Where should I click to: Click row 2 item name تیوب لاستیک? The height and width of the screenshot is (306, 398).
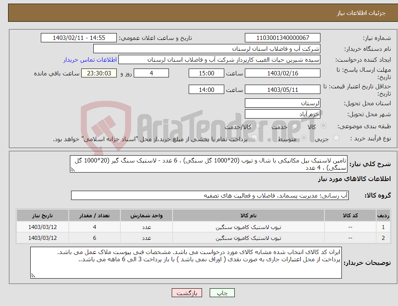click(248, 238)
